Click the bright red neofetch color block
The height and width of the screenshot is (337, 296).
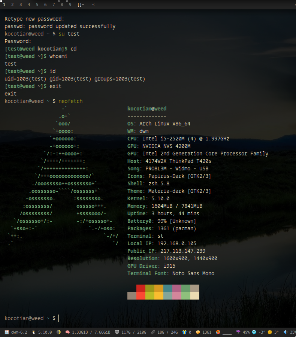pyautogui.click(x=141, y=296)
